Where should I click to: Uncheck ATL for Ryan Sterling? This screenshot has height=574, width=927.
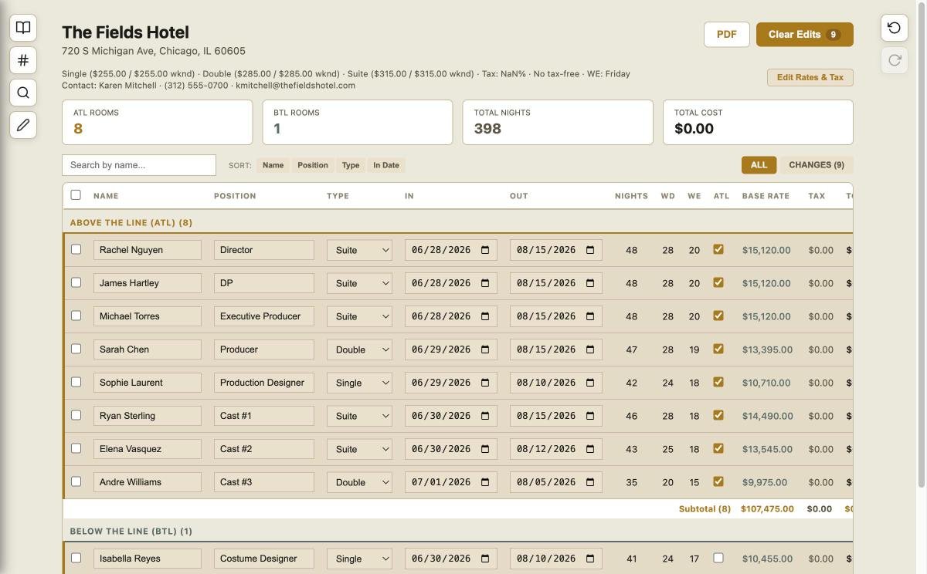coord(718,415)
